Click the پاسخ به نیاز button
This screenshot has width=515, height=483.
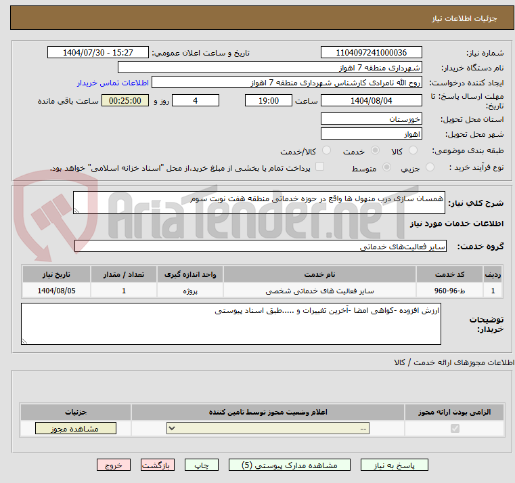tap(394, 465)
